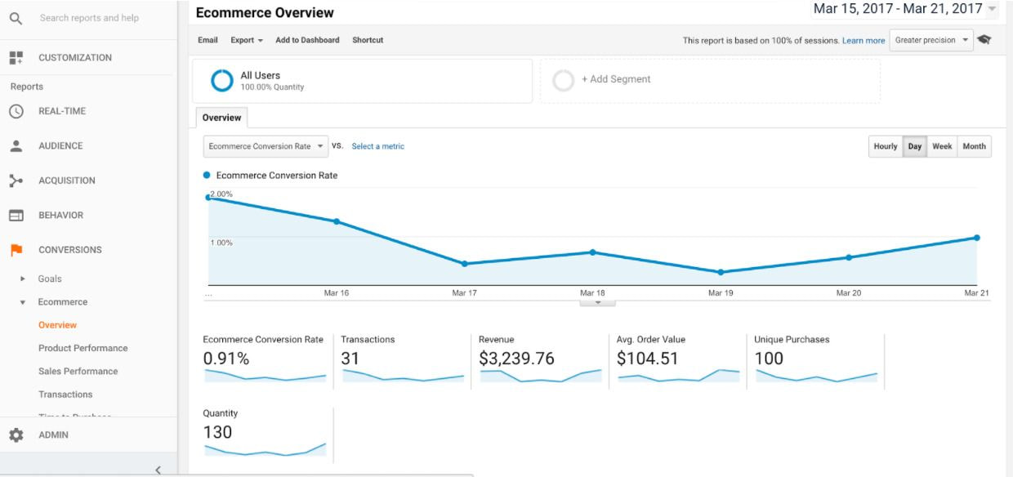Click the Ecommerce Conversion Rate chart legend
Viewport: 1013px width, 477px height.
pos(270,176)
